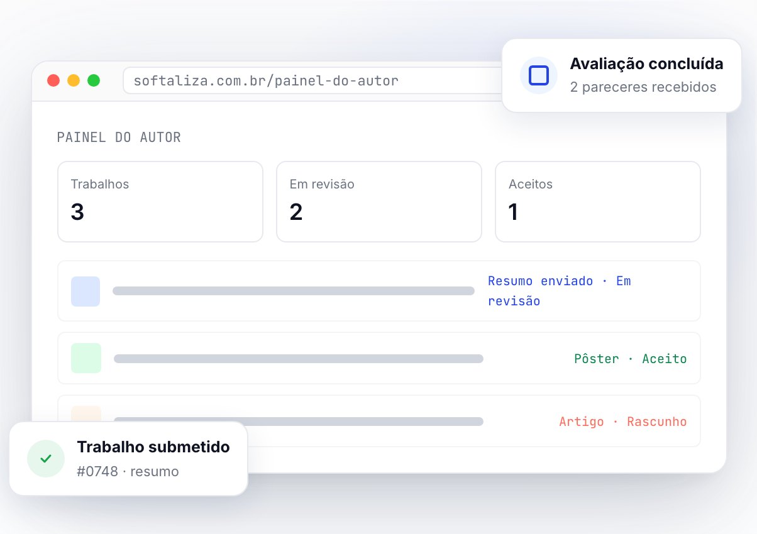757x534 pixels.
Task: Click the number 2 under Em revisão
Action: click(x=296, y=212)
